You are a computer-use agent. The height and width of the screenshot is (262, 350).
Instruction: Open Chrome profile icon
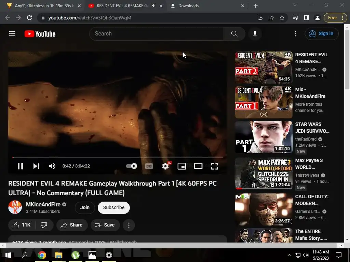317,18
